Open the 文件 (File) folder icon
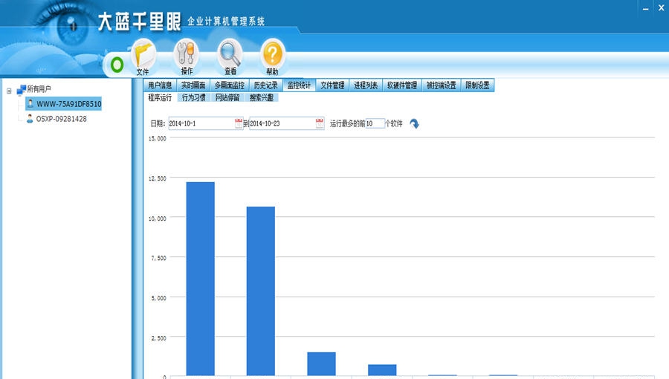Image resolution: width=669 pixels, height=379 pixels. tap(143, 55)
